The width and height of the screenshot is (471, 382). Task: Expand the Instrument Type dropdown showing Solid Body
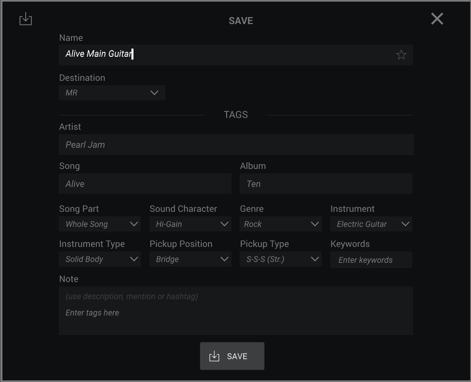(100, 259)
